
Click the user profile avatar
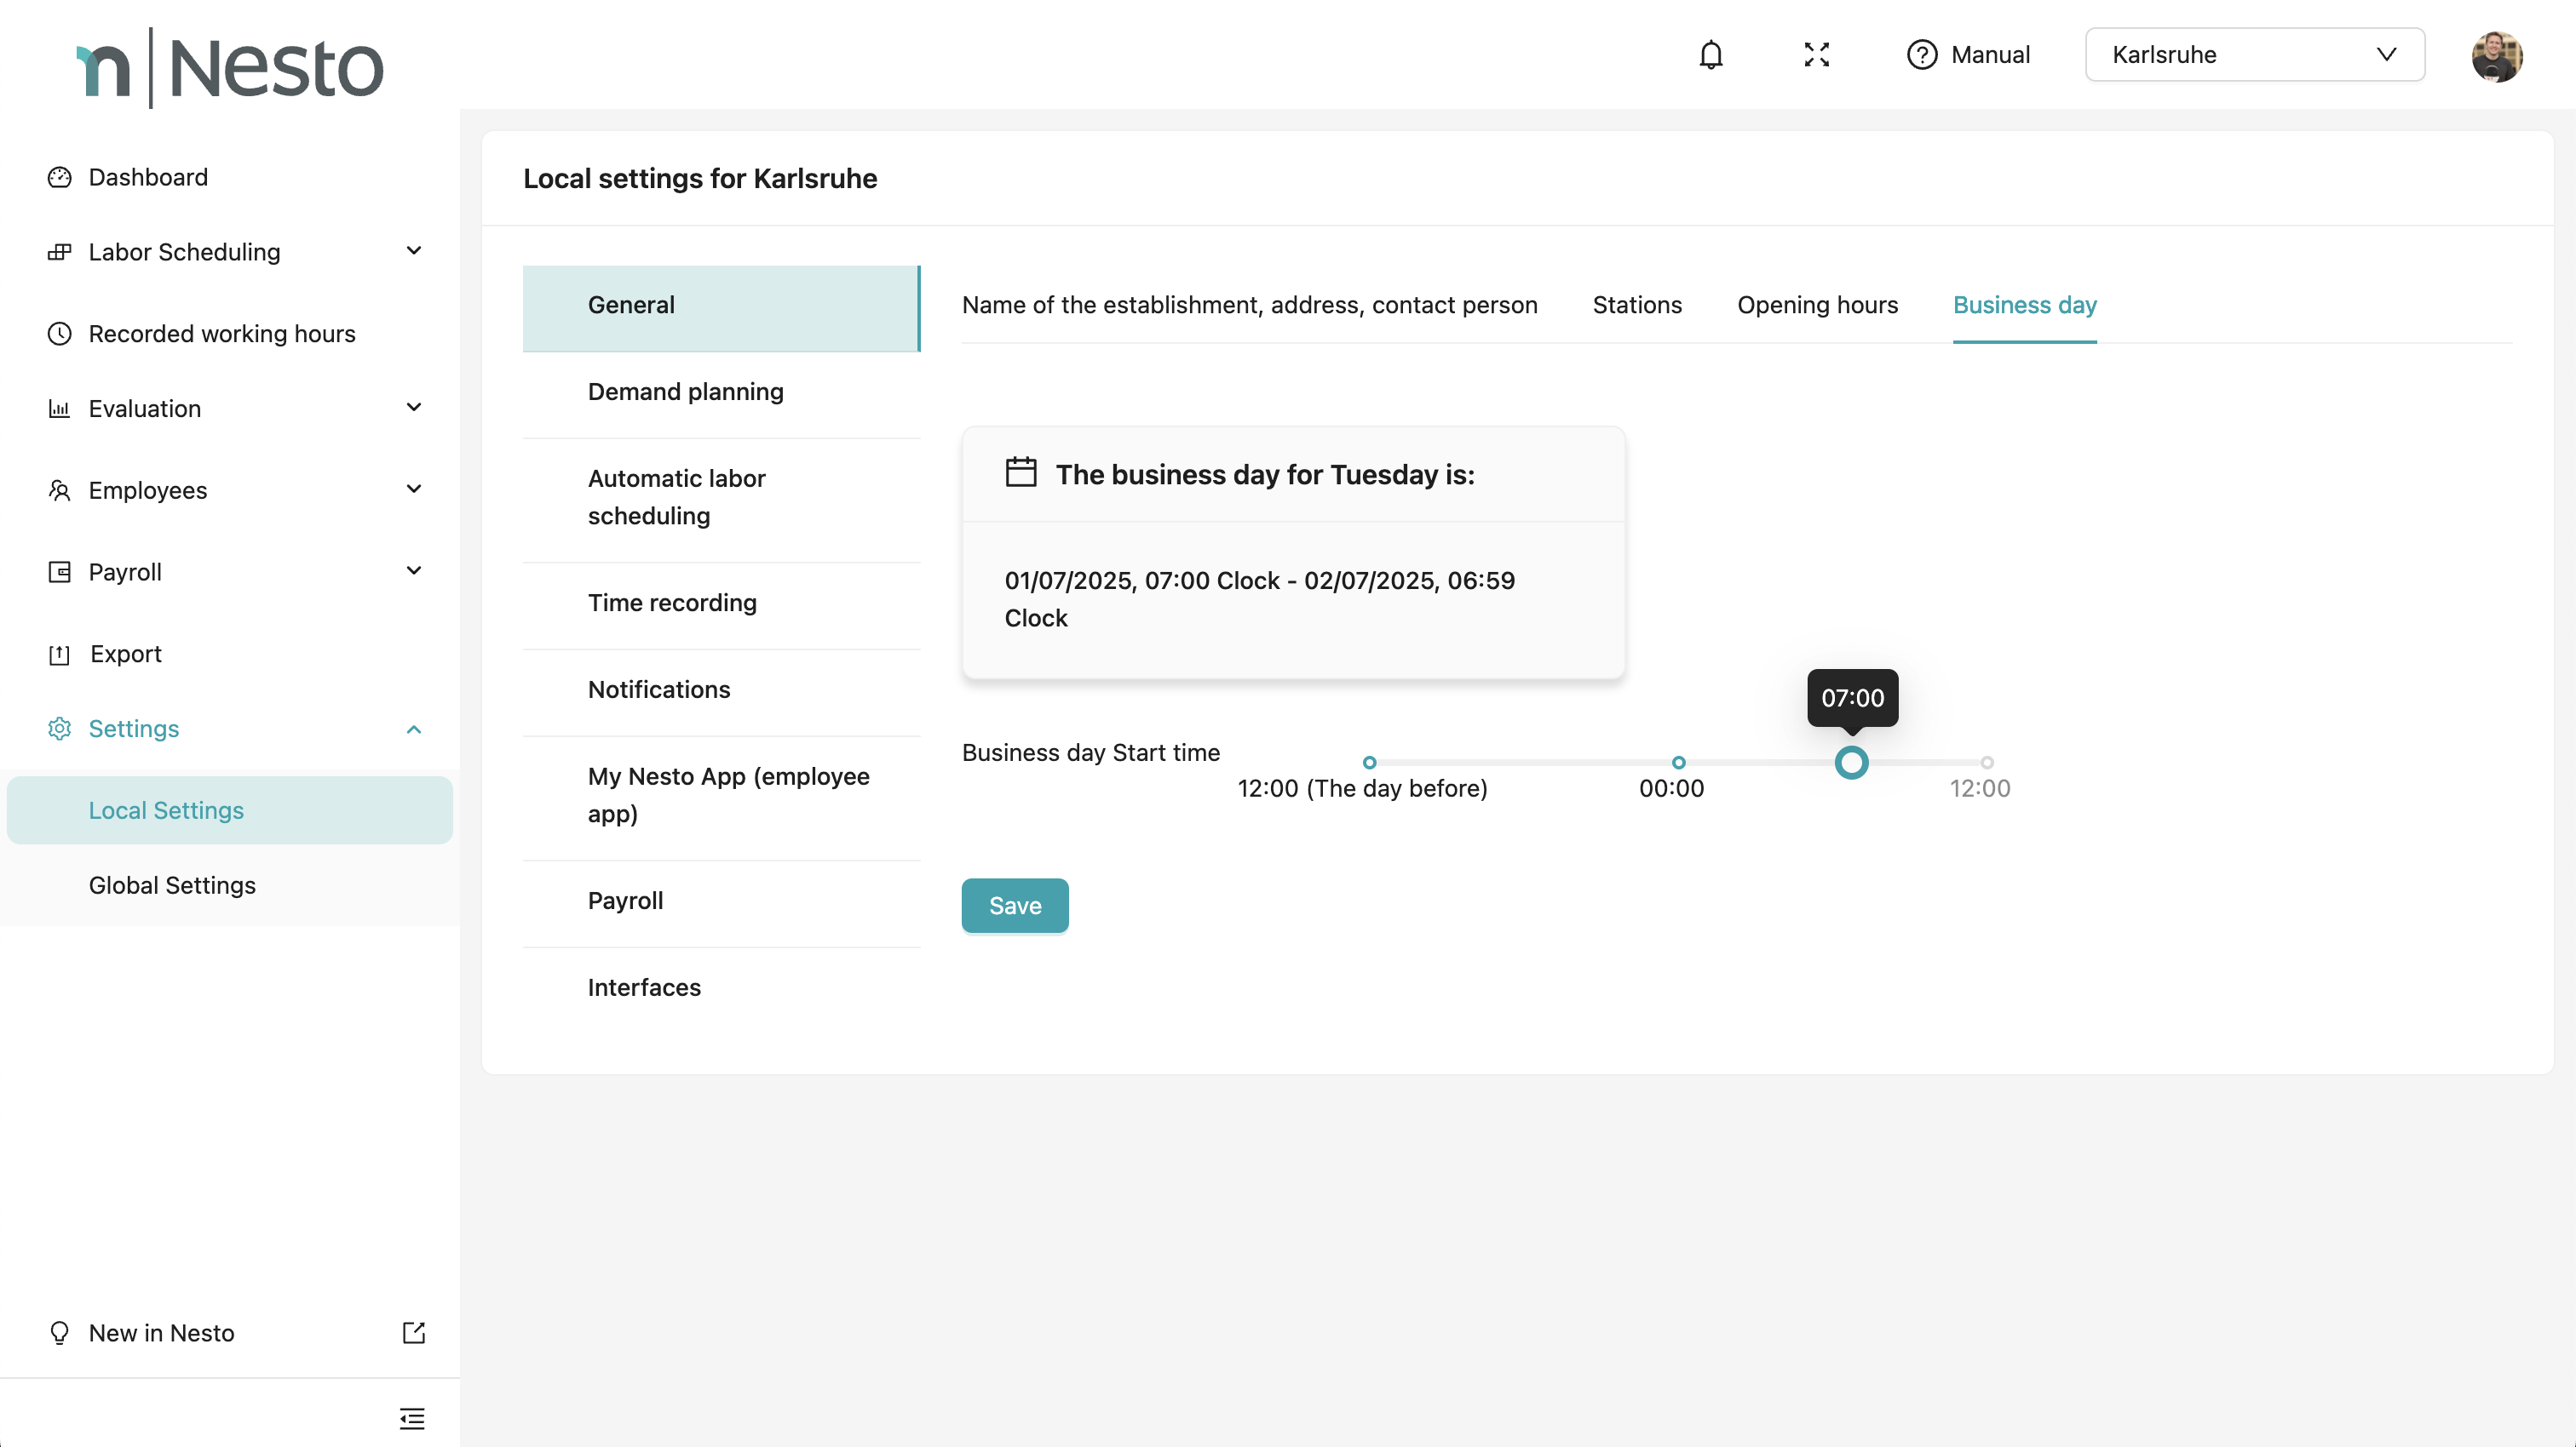pos(2496,56)
